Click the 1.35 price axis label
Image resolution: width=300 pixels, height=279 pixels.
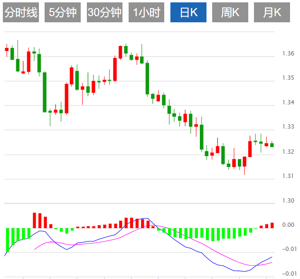288,78
